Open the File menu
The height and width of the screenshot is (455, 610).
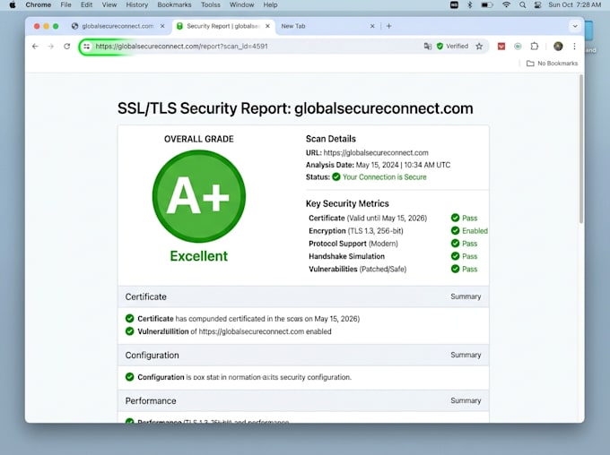coord(65,5)
